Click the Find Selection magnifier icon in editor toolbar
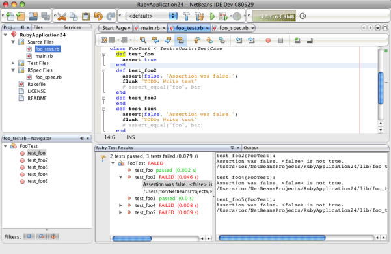 click(143, 40)
